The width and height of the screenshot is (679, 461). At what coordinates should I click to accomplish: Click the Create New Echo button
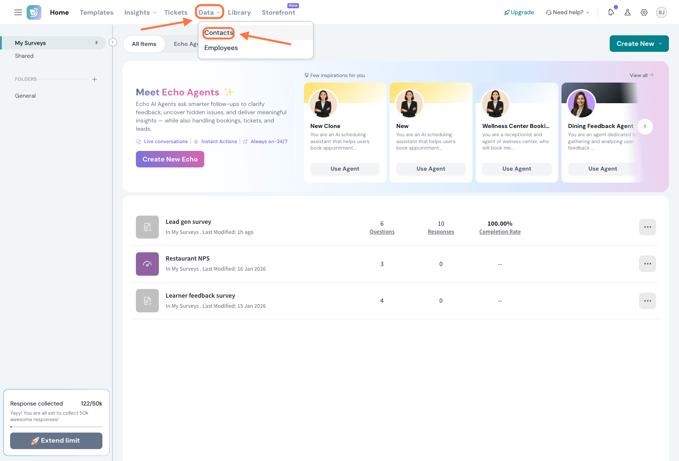tap(170, 159)
